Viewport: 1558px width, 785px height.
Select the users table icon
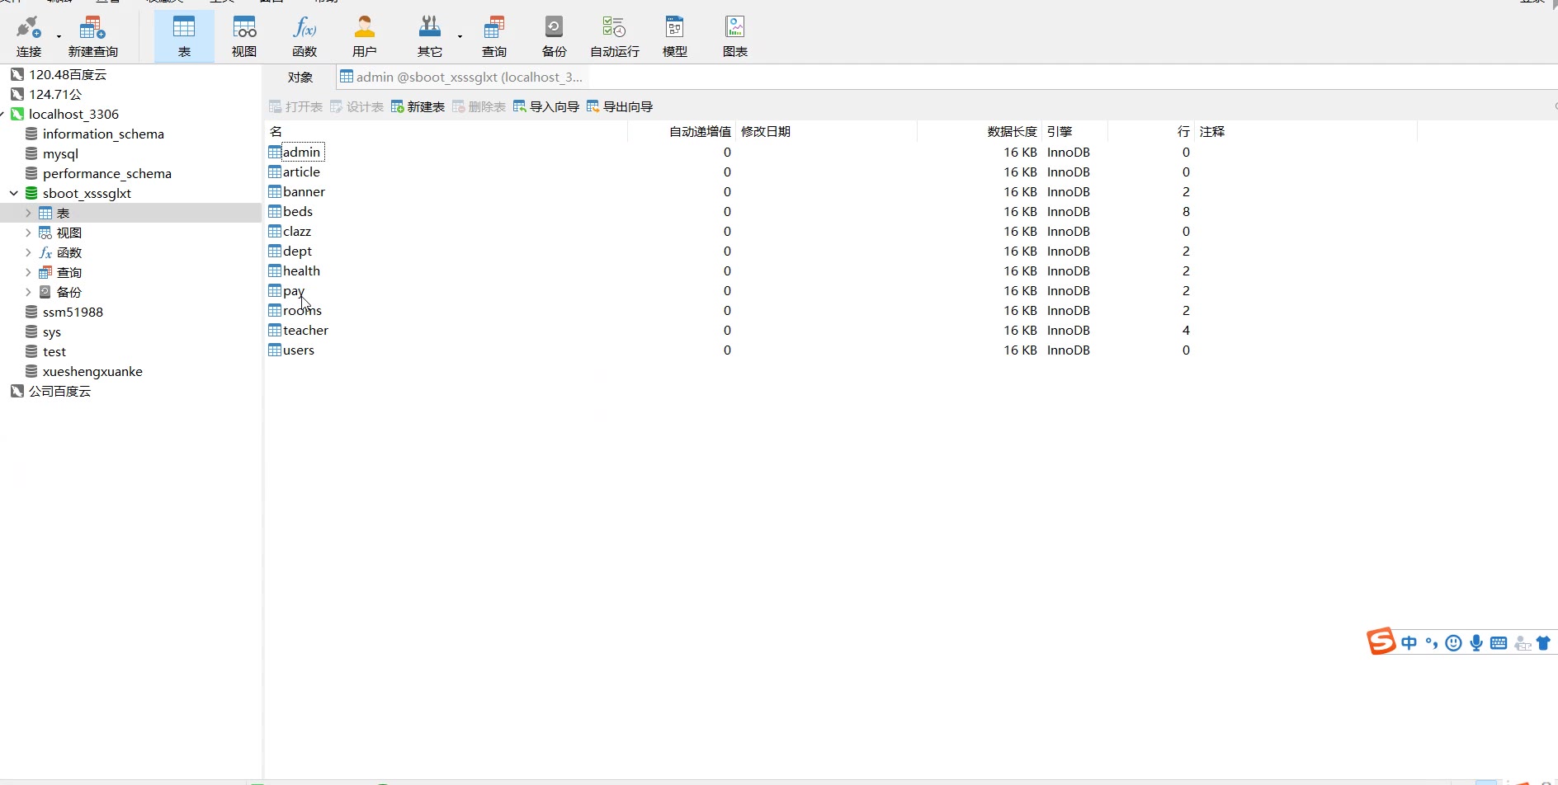(x=275, y=350)
